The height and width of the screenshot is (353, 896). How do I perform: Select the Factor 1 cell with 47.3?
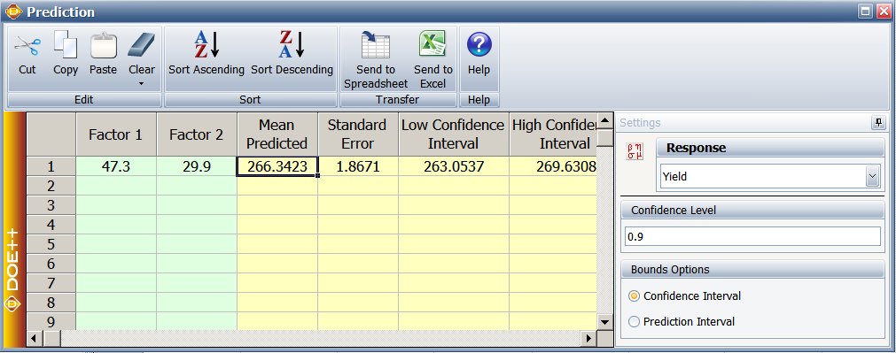click(116, 166)
